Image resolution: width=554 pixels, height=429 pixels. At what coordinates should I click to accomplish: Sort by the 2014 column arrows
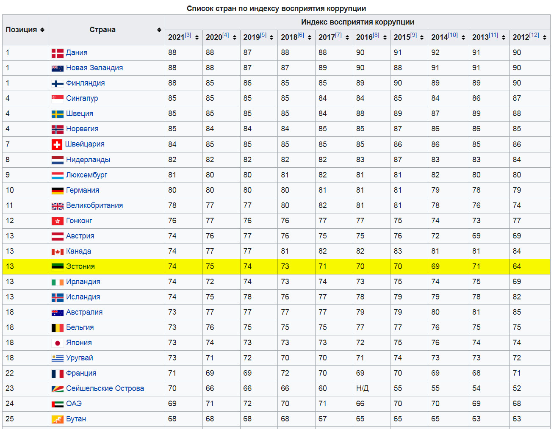click(x=463, y=37)
